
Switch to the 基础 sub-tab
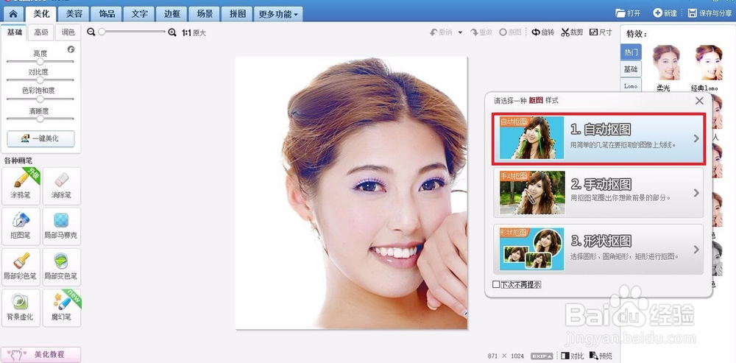click(14, 32)
